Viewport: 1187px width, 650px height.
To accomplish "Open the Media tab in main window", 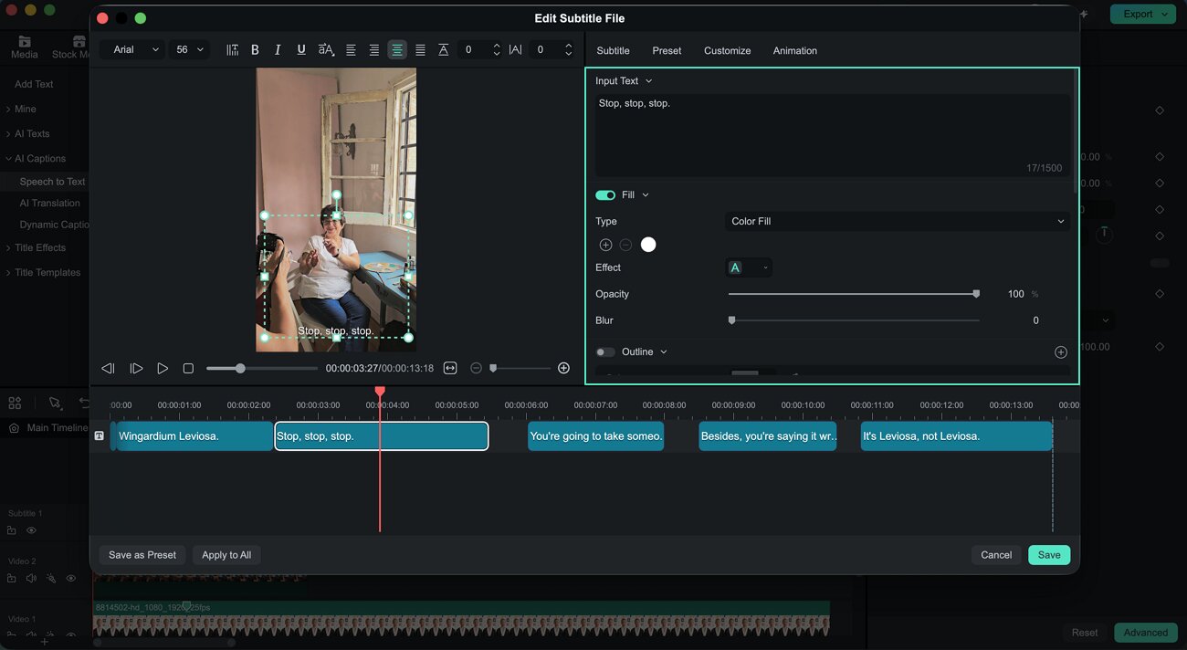I will 25,47.
